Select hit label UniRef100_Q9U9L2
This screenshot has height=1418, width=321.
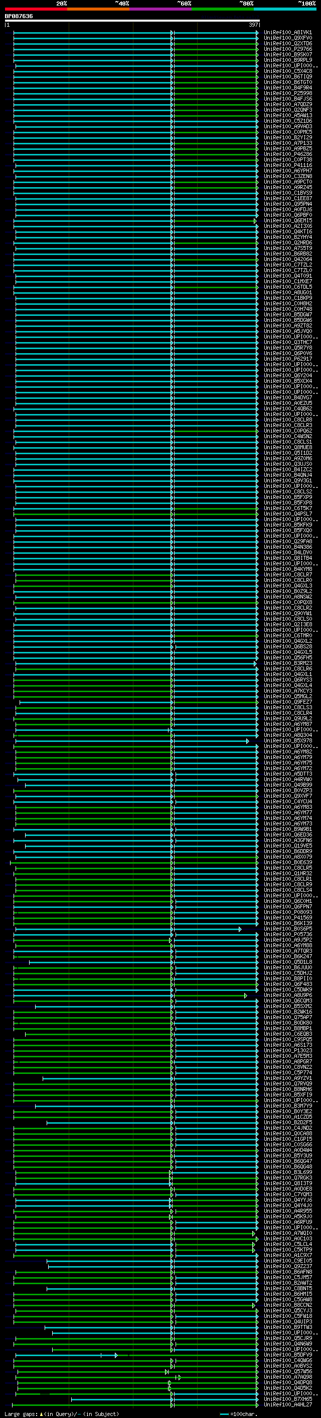pyautogui.click(x=288, y=718)
